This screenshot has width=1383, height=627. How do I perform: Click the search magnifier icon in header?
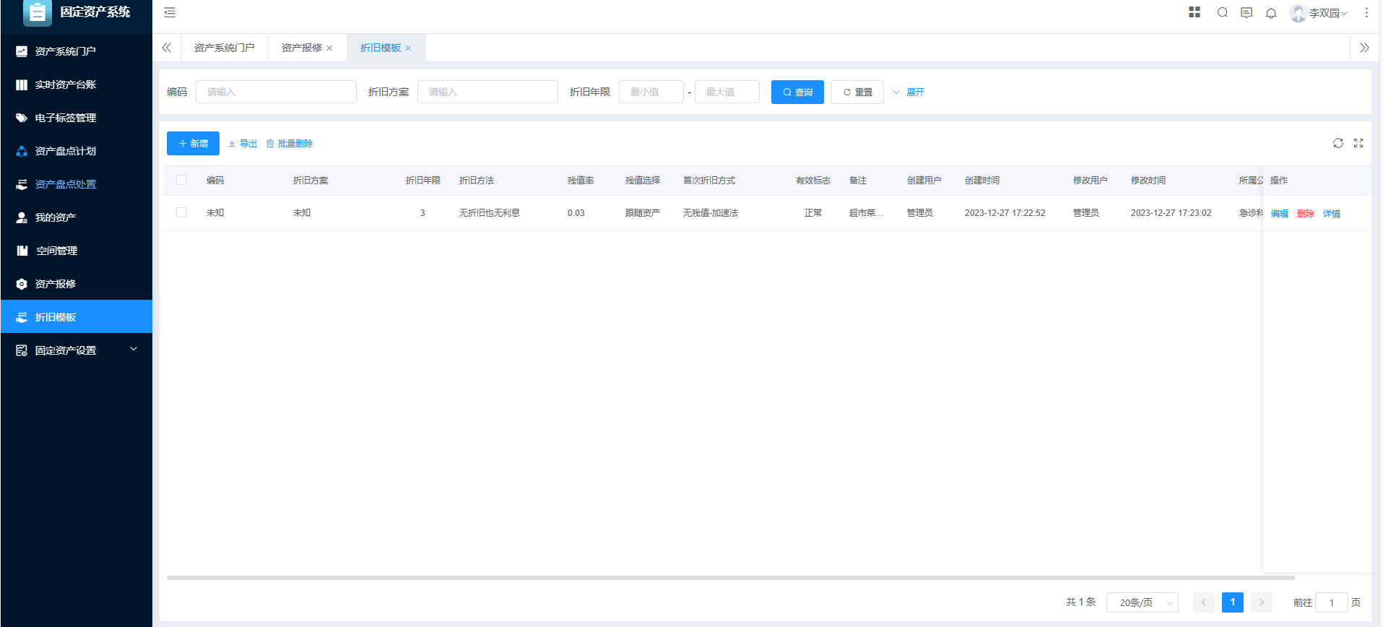click(x=1222, y=12)
